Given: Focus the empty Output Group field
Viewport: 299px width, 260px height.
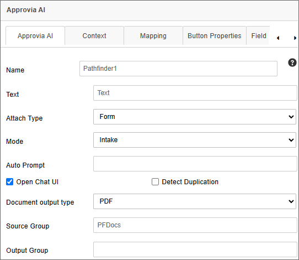Looking at the screenshot, I should pyautogui.click(x=195, y=249).
